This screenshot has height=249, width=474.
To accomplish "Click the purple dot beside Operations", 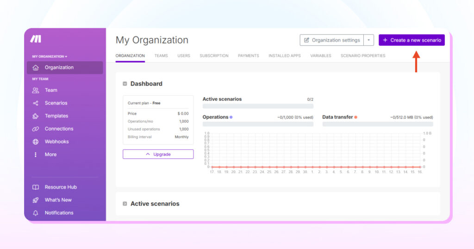I will (231, 117).
